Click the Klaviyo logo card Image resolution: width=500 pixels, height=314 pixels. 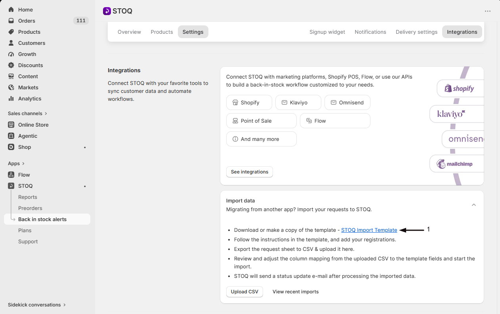click(456, 114)
